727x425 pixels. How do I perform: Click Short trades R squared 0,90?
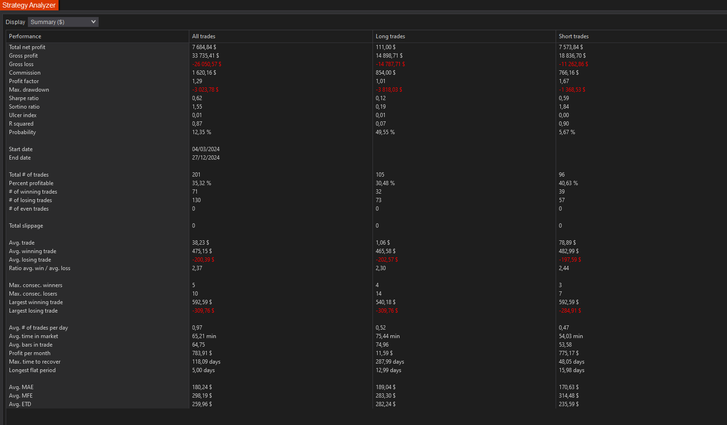(564, 124)
